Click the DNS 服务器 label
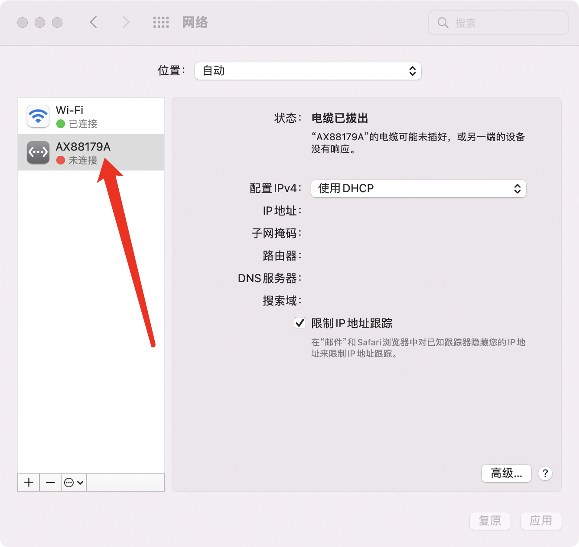The image size is (579, 547). pyautogui.click(x=269, y=278)
